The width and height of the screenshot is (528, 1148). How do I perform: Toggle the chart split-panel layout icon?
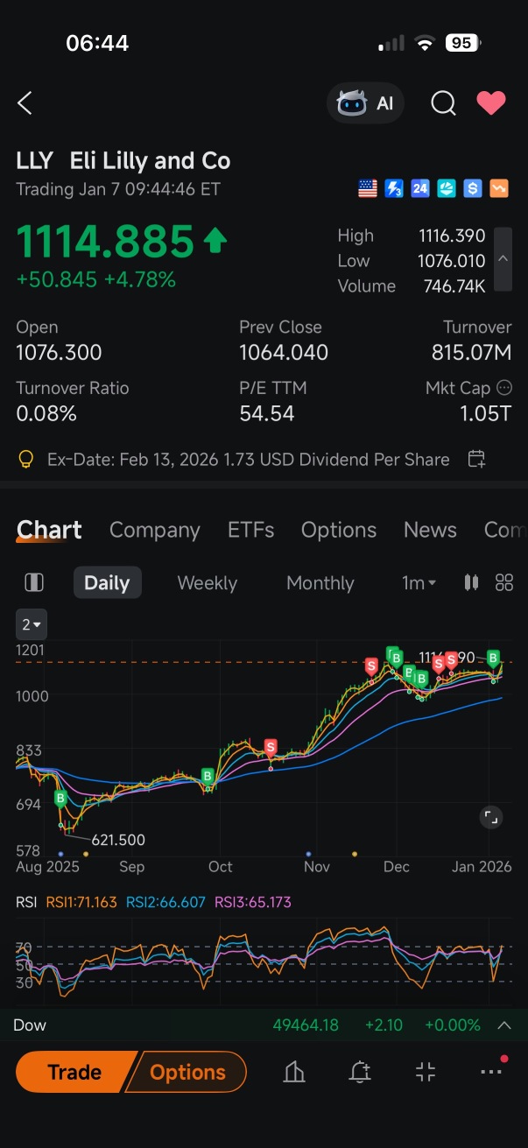pyautogui.click(x=34, y=582)
